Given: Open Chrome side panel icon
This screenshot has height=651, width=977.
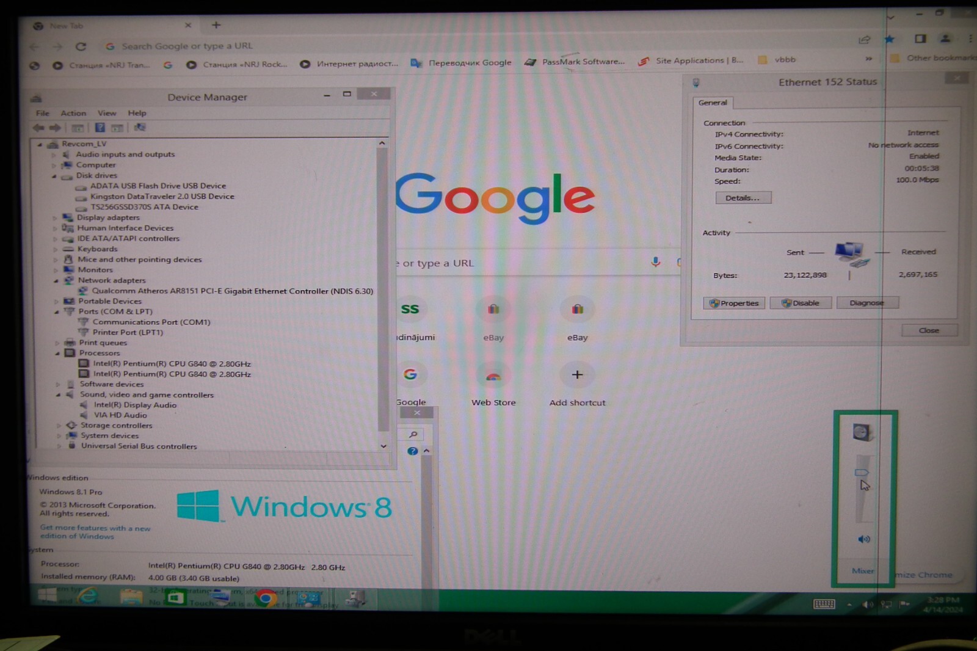Looking at the screenshot, I should click(x=920, y=38).
